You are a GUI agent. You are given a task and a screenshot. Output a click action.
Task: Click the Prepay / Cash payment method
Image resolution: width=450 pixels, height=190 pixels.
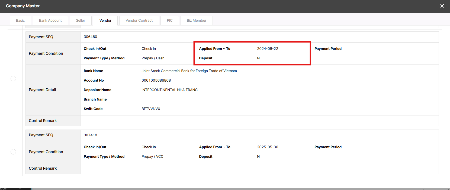pos(153,58)
